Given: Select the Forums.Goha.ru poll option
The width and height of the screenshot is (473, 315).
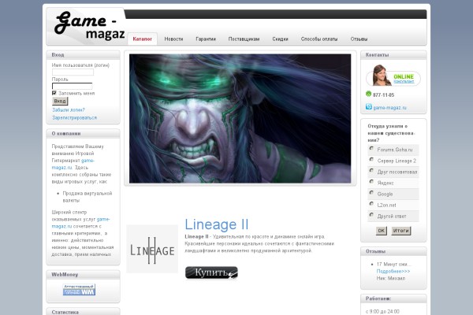Looking at the screenshot, I should [371, 149].
